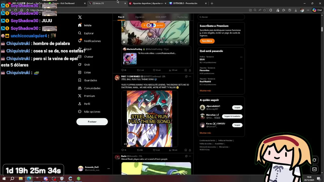Open Guardados bookmarks in the sidebar
Image resolution: width=324 pixels, height=182 pixels.
pos(88,80)
